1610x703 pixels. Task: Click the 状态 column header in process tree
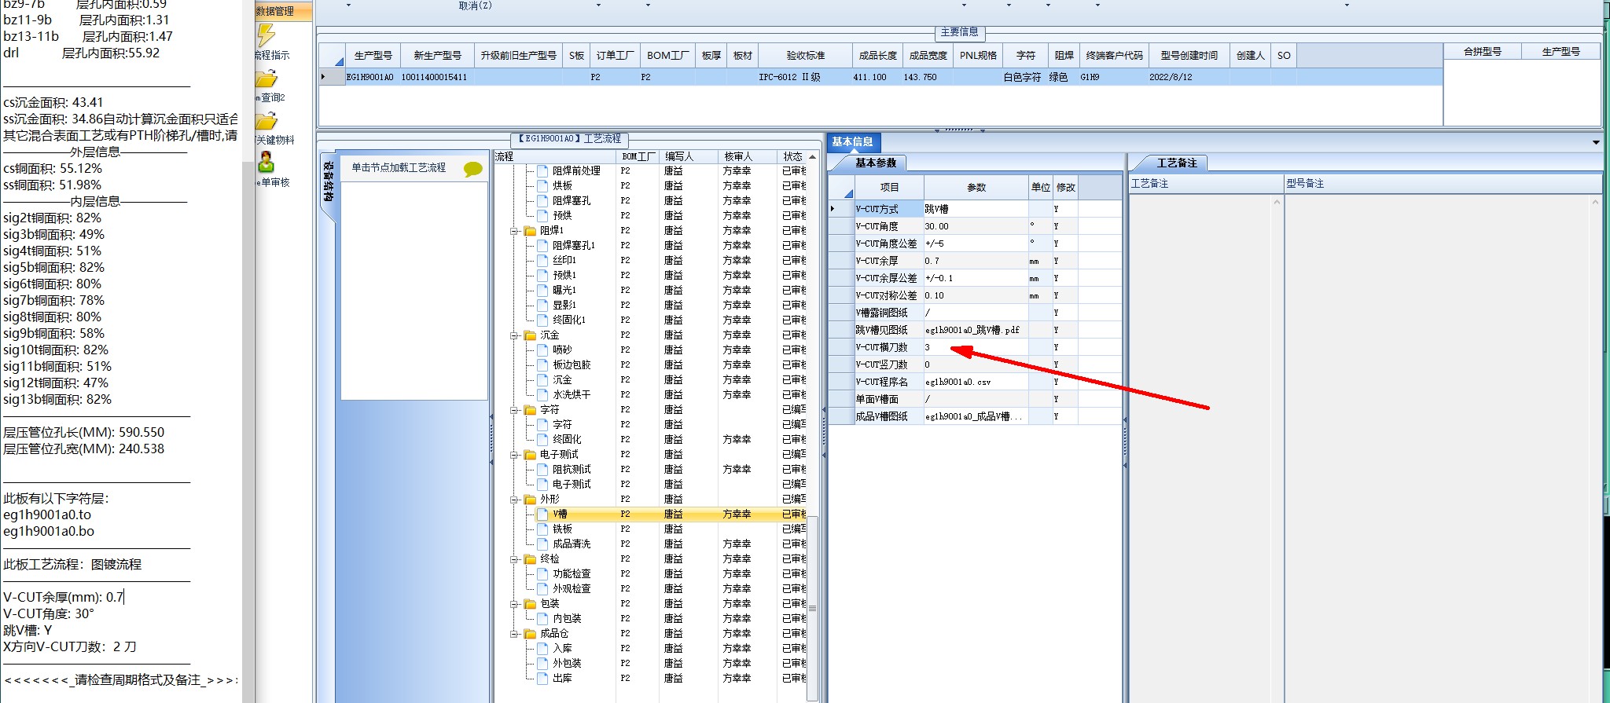click(792, 157)
